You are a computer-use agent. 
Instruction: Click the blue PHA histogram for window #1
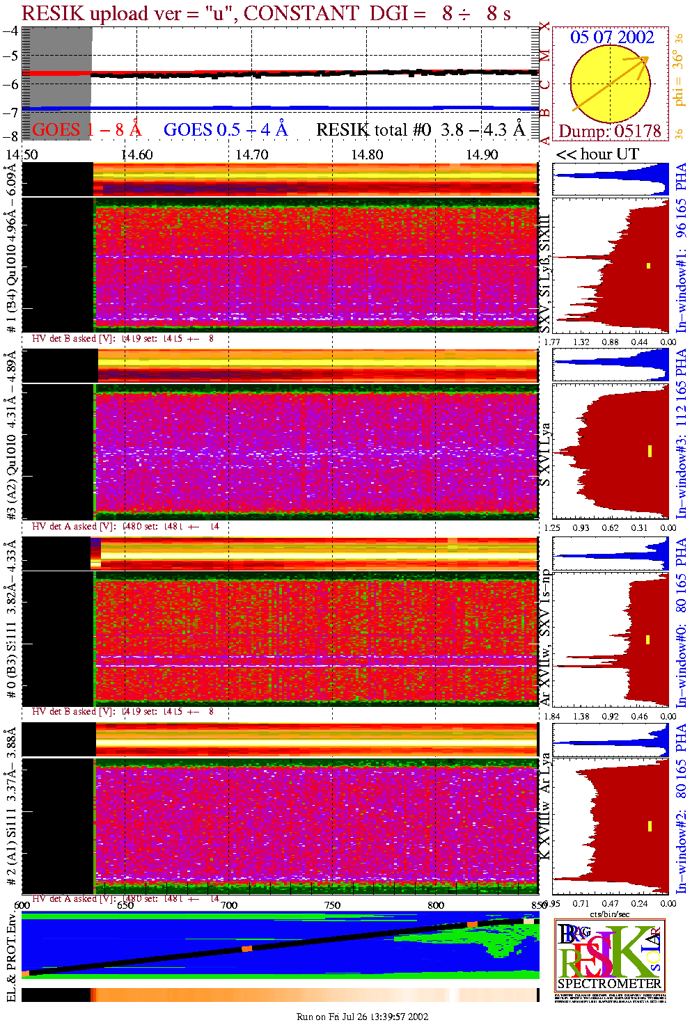coord(610,180)
